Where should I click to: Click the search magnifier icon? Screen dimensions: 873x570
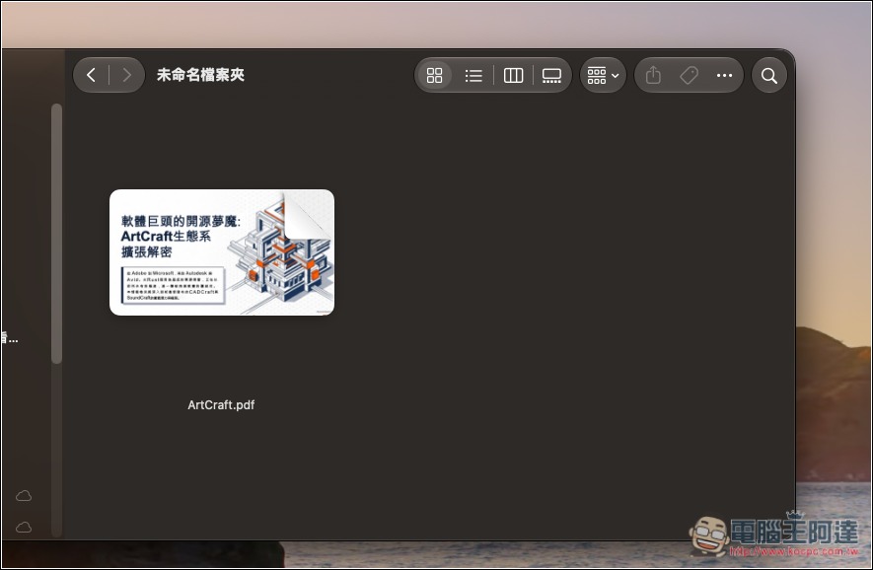coord(768,75)
